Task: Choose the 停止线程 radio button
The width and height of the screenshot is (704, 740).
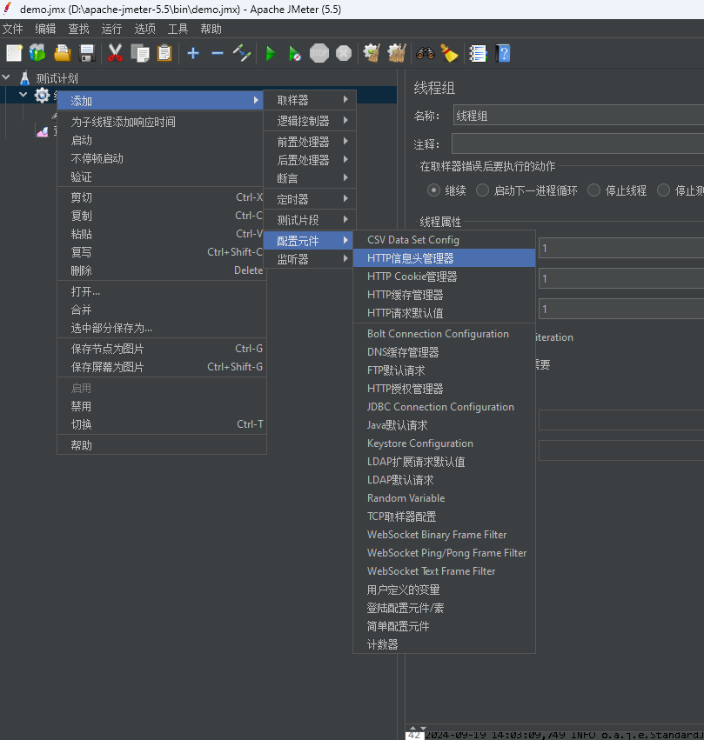Action: pyautogui.click(x=594, y=190)
